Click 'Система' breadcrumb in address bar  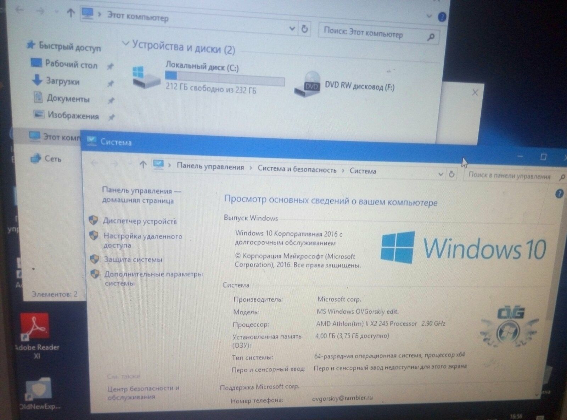pos(363,171)
